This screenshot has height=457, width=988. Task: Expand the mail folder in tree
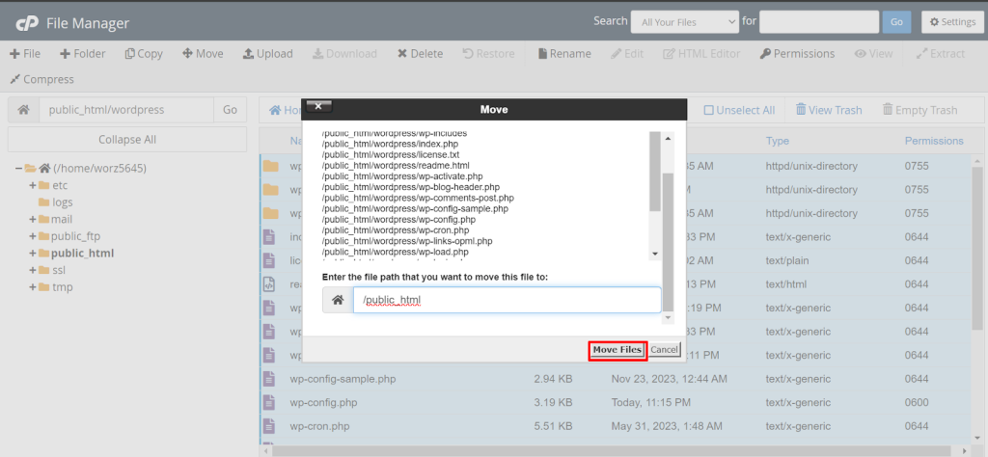(x=32, y=220)
